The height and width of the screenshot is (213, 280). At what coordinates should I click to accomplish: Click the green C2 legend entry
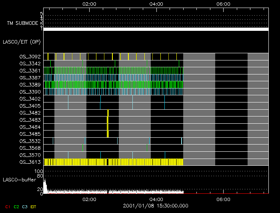16,207
